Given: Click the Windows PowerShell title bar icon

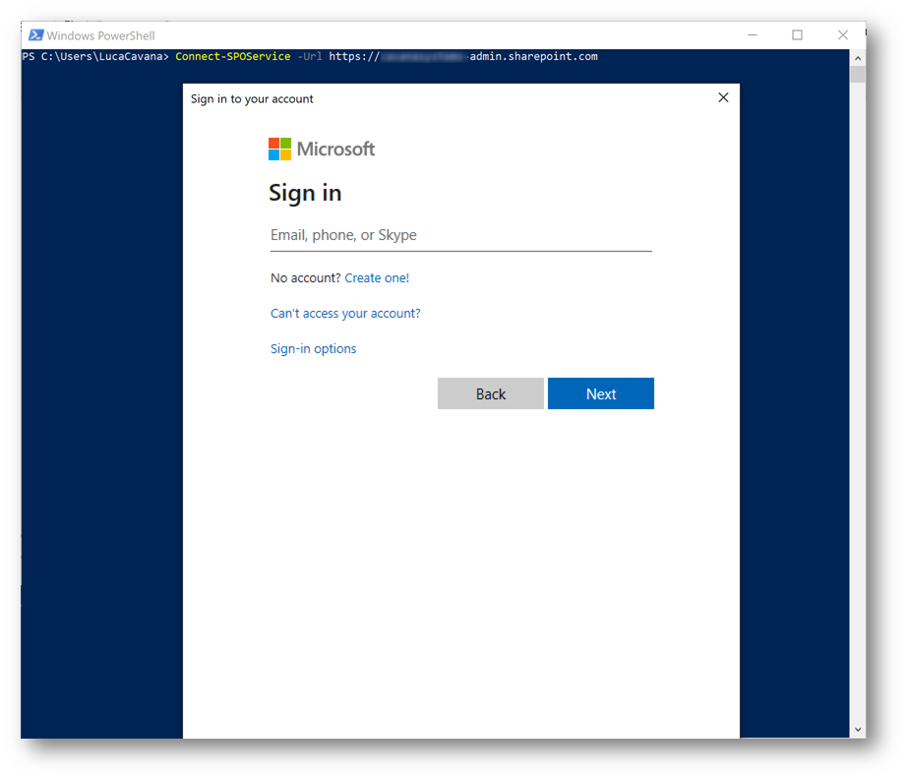Looking at the screenshot, I should 35,35.
